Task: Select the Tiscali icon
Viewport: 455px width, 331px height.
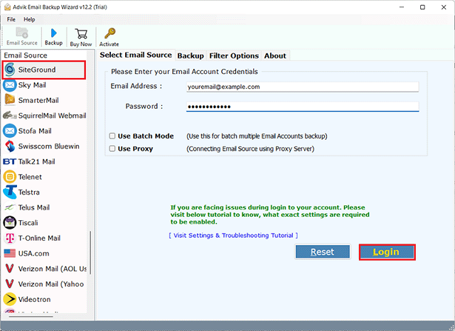Action: click(9, 222)
